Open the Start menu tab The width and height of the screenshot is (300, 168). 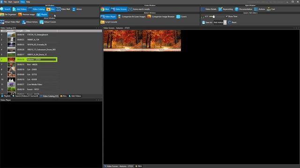(x=10, y=2)
